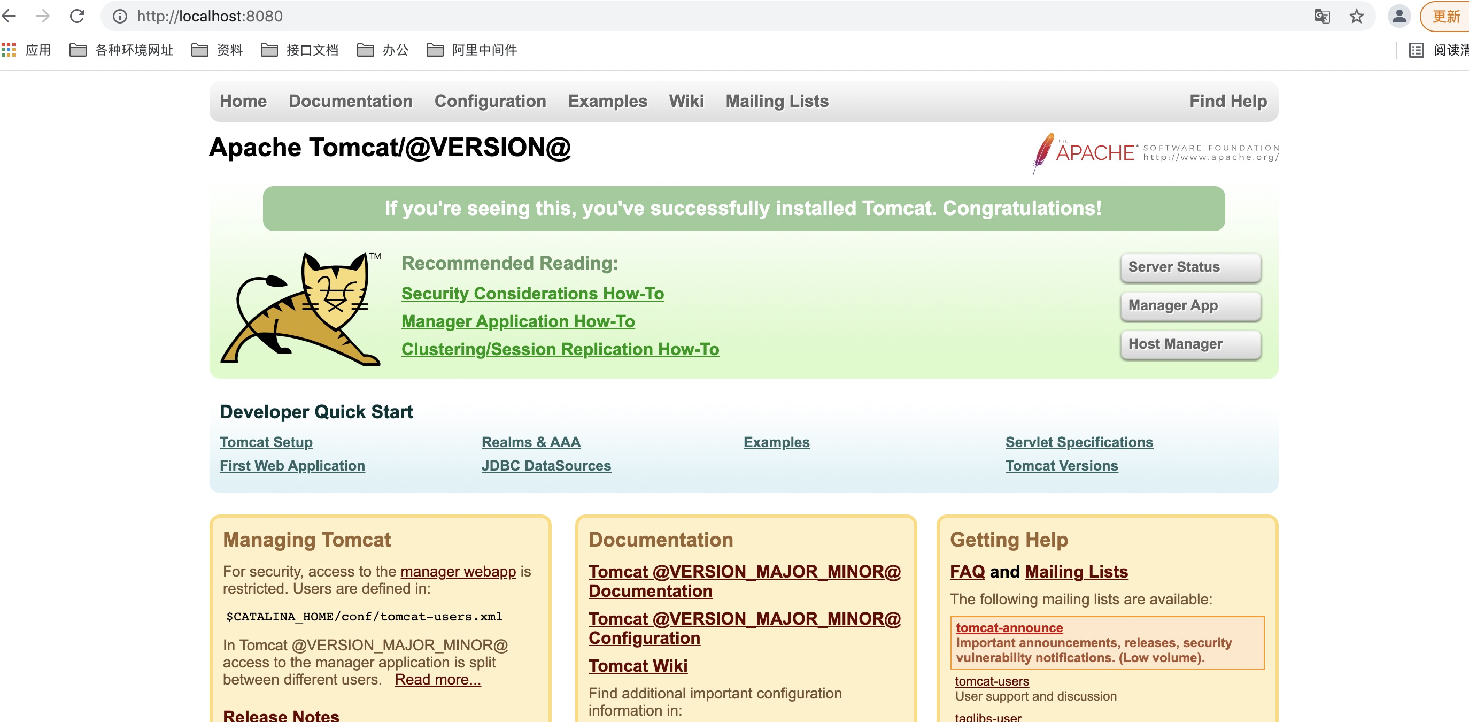Expand the Examples menu item
Viewport: 1469px width, 722px height.
607,101
